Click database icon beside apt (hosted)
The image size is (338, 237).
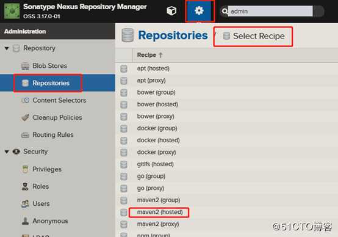(x=124, y=68)
